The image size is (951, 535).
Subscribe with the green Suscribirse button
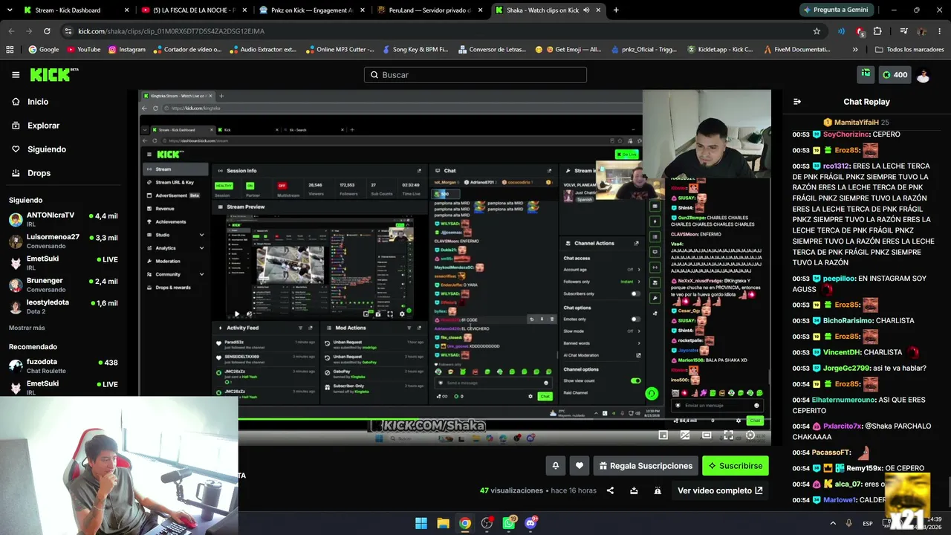pos(736,466)
